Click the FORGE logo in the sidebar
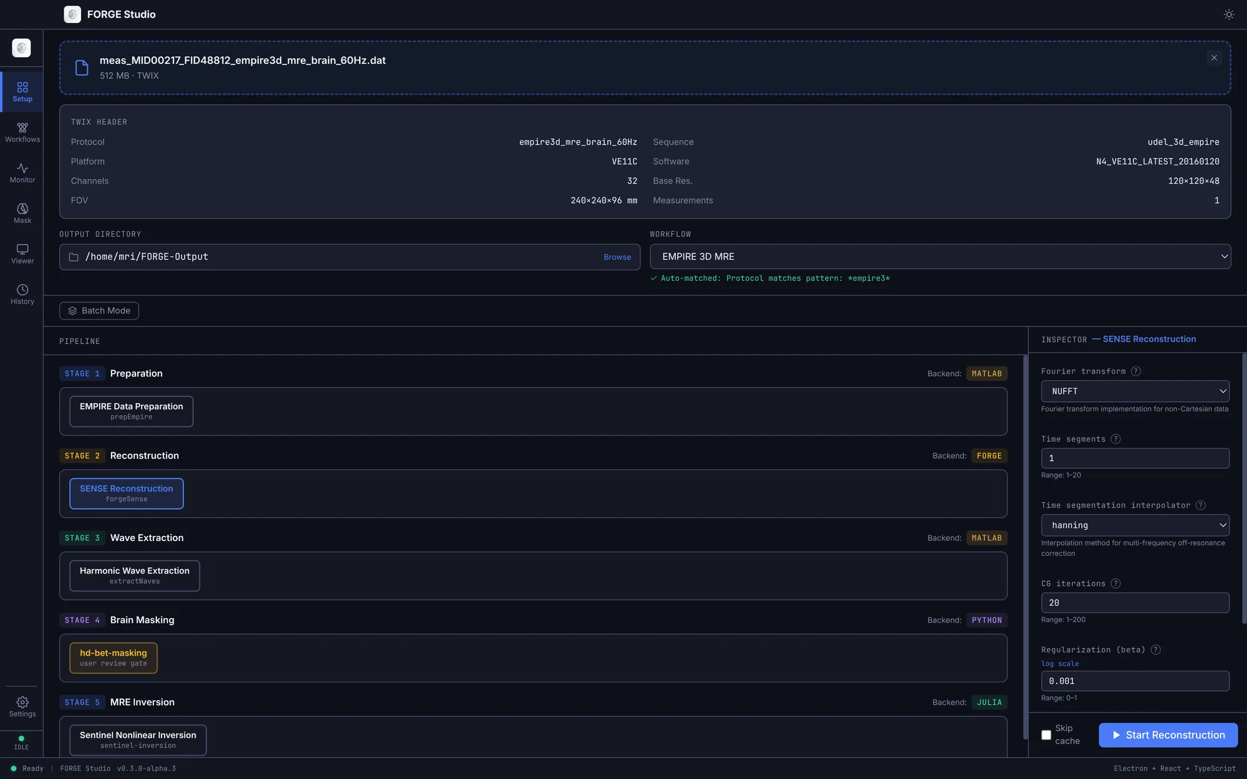Screen dimensions: 1247x779 pyautogui.click(x=21, y=47)
